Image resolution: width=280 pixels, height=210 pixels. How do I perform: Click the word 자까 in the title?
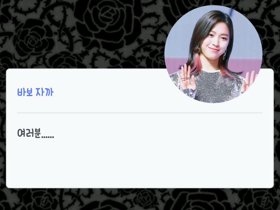pos(44,92)
